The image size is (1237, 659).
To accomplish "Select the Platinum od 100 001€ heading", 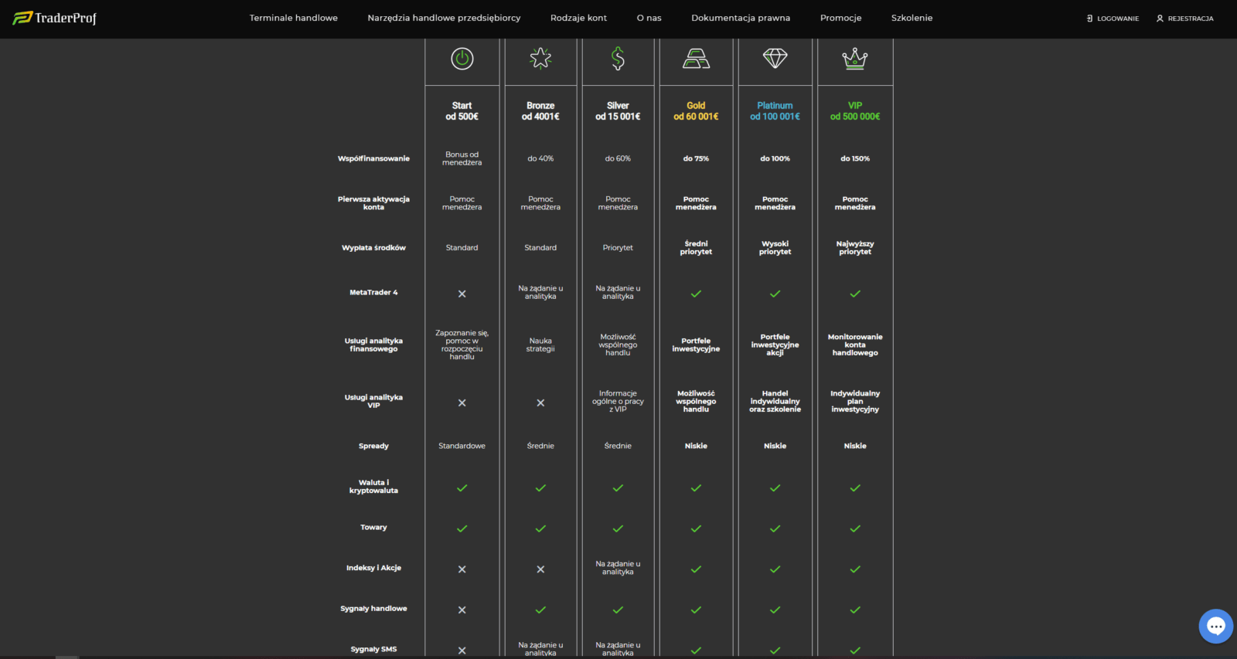I will pyautogui.click(x=775, y=111).
